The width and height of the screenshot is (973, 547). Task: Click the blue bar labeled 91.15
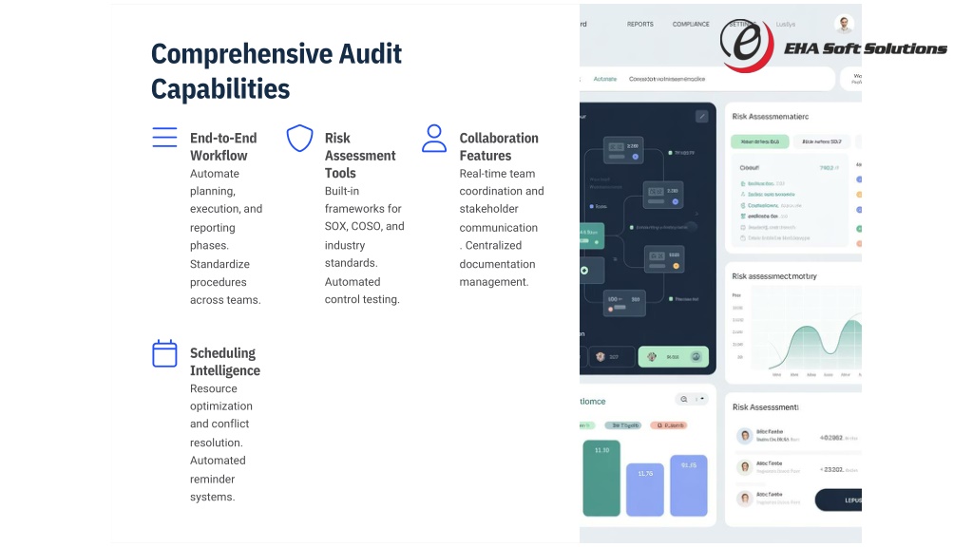(688, 485)
